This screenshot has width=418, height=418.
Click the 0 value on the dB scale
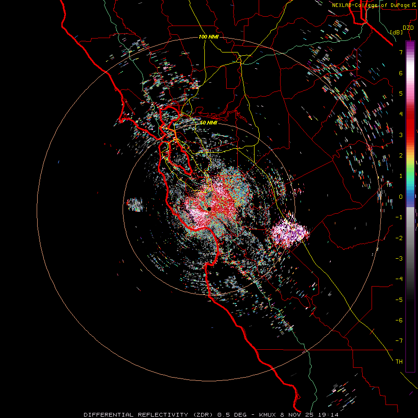(x=401, y=197)
